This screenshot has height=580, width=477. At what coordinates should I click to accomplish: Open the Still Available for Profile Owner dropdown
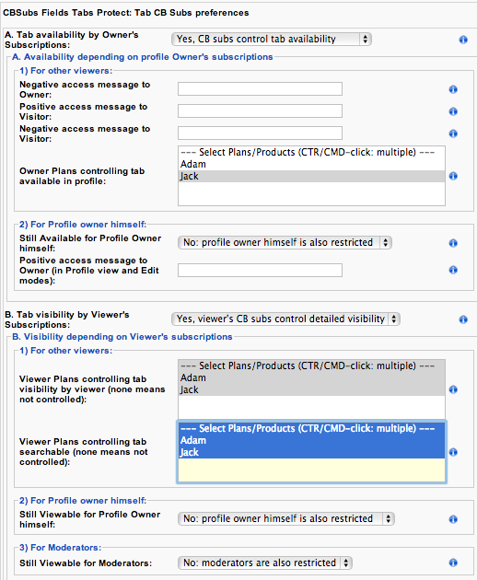click(x=285, y=243)
